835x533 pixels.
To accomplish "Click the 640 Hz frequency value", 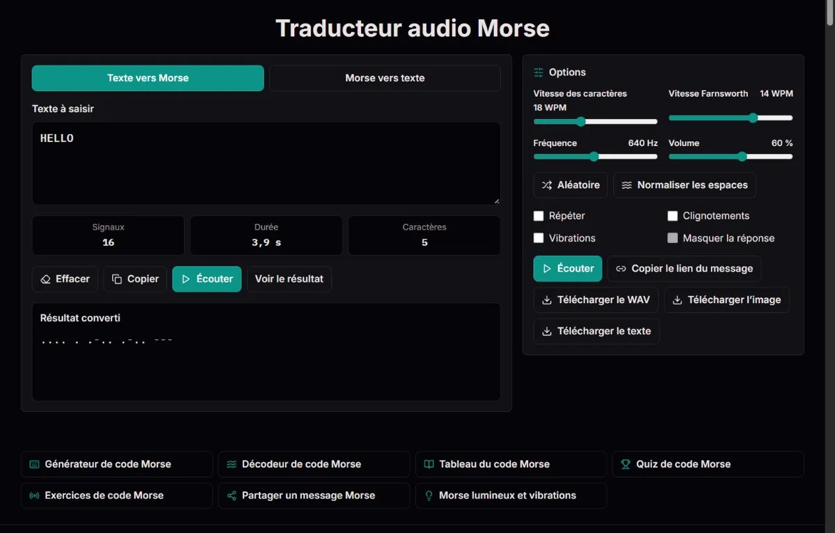I will [x=643, y=143].
